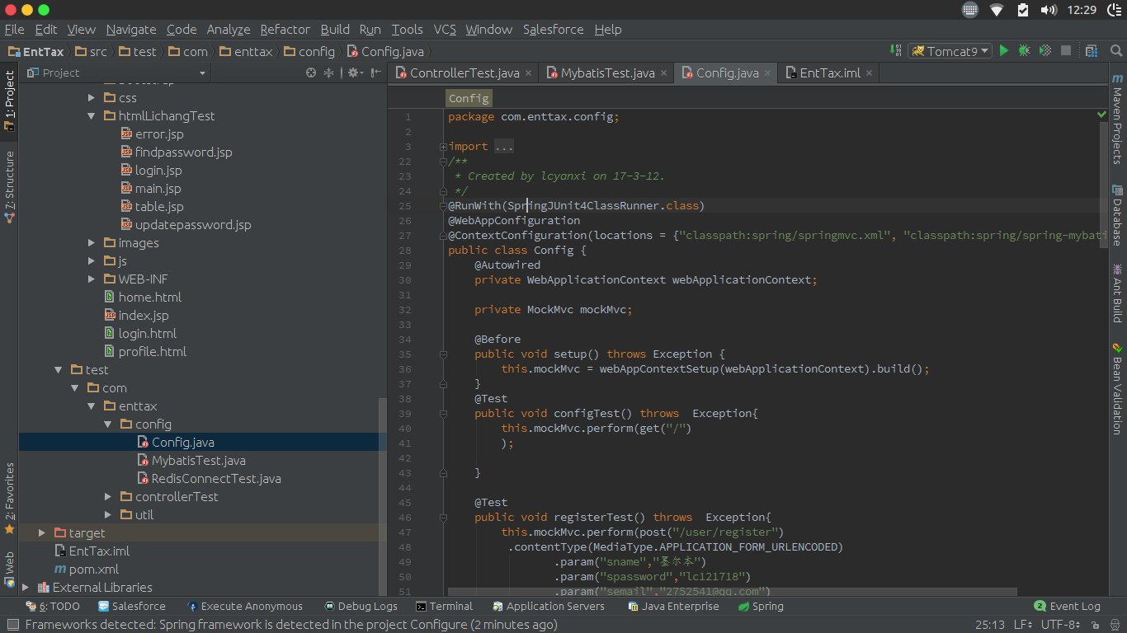Run the Tomcat9 configuration with green play button
Image resolution: width=1127 pixels, height=633 pixels.
pyautogui.click(x=1004, y=51)
